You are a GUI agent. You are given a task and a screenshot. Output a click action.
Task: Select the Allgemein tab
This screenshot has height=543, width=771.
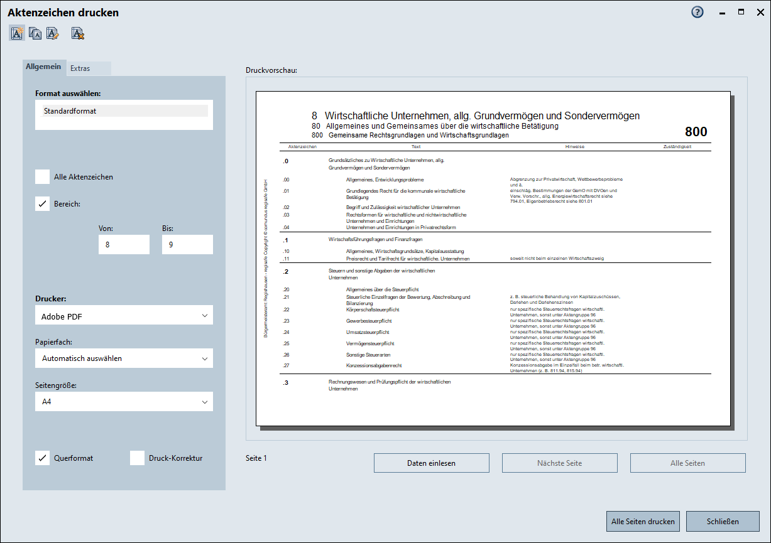(43, 67)
